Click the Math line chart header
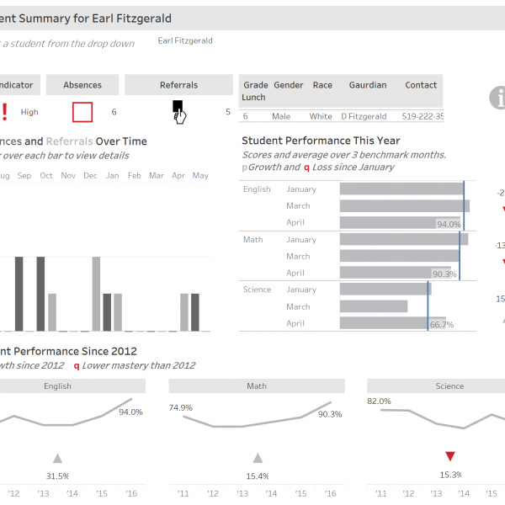Viewport: 505px width, 505px height. pyautogui.click(x=257, y=385)
